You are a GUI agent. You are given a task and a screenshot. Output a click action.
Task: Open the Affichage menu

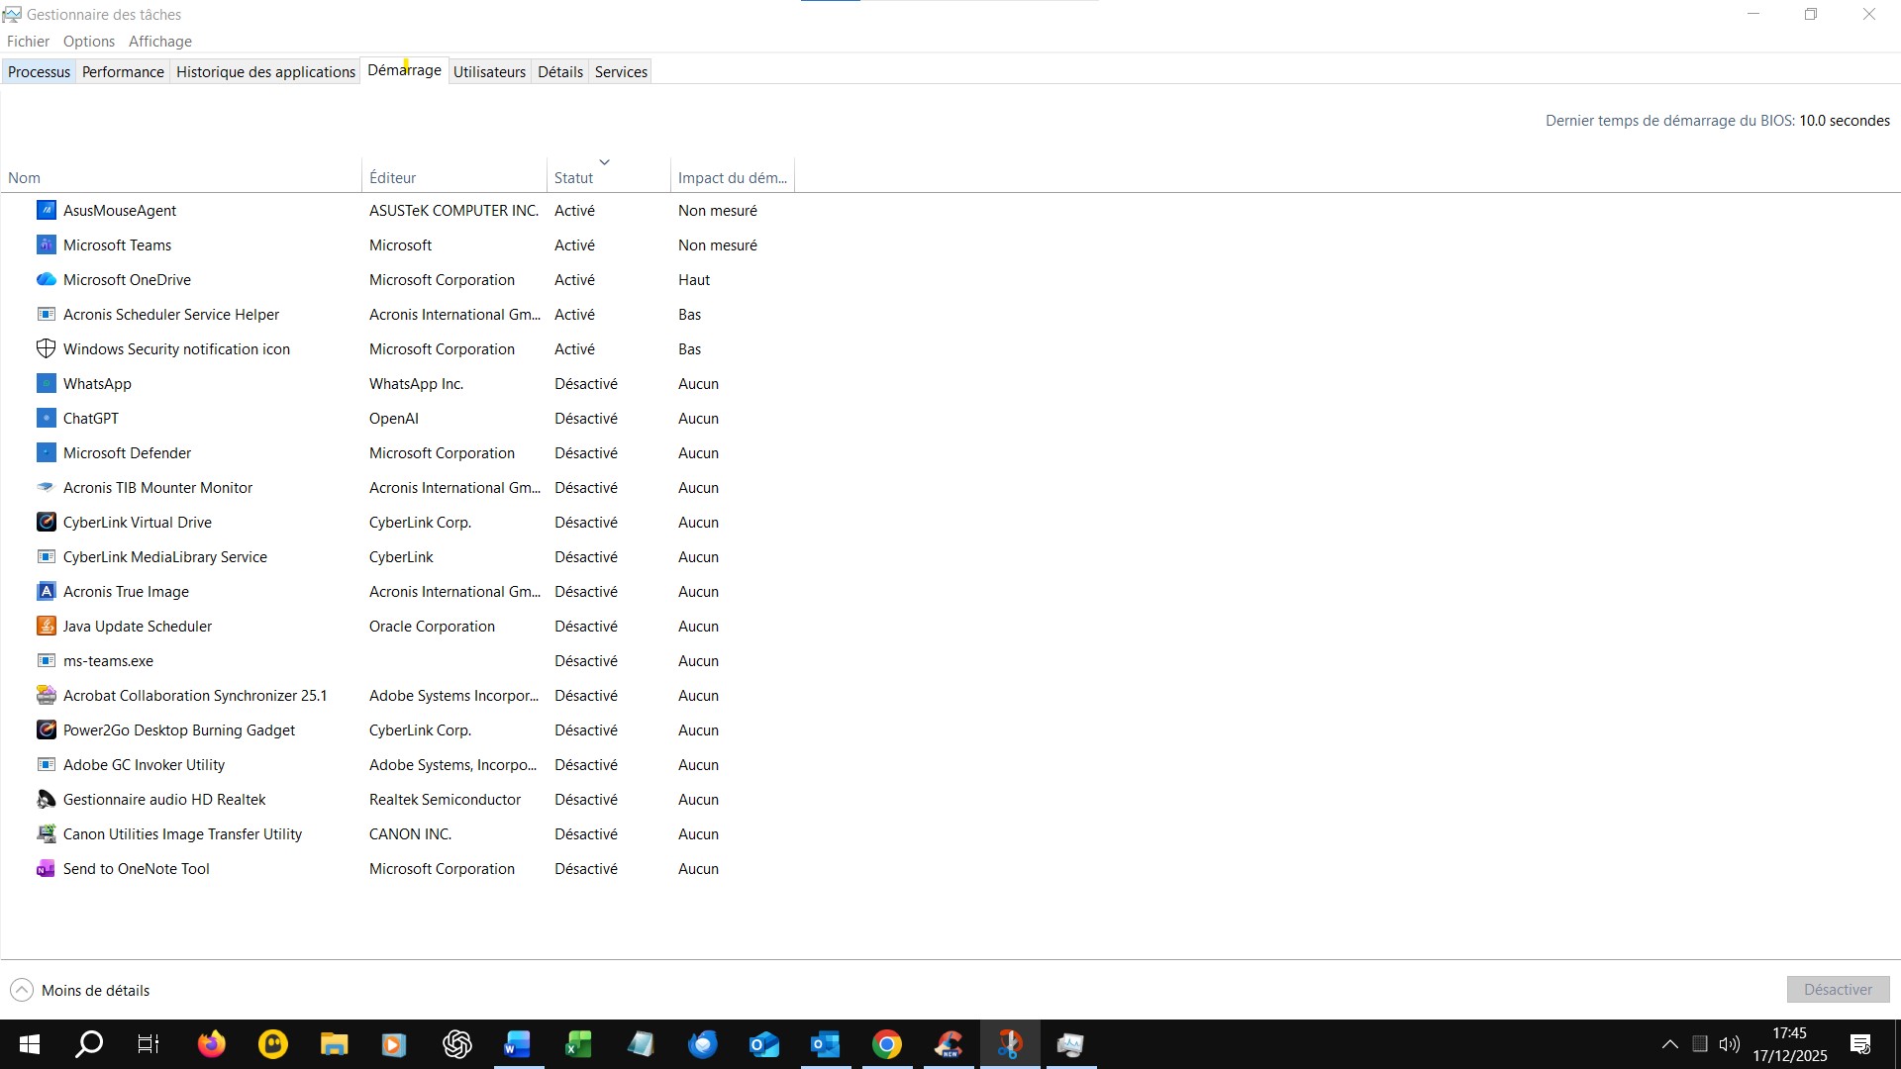160,42
